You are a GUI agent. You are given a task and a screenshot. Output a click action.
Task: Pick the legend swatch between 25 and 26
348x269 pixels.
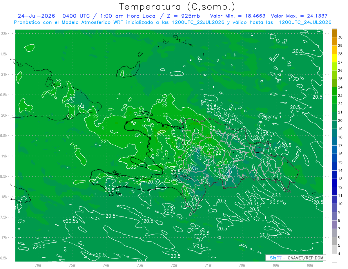coord(334,75)
